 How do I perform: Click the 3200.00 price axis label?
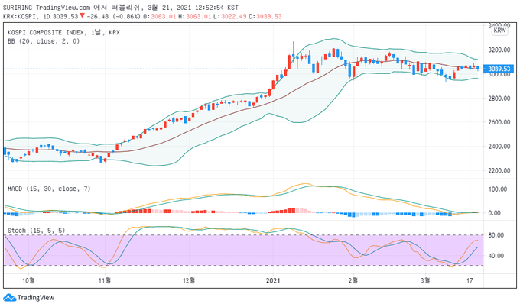point(499,50)
